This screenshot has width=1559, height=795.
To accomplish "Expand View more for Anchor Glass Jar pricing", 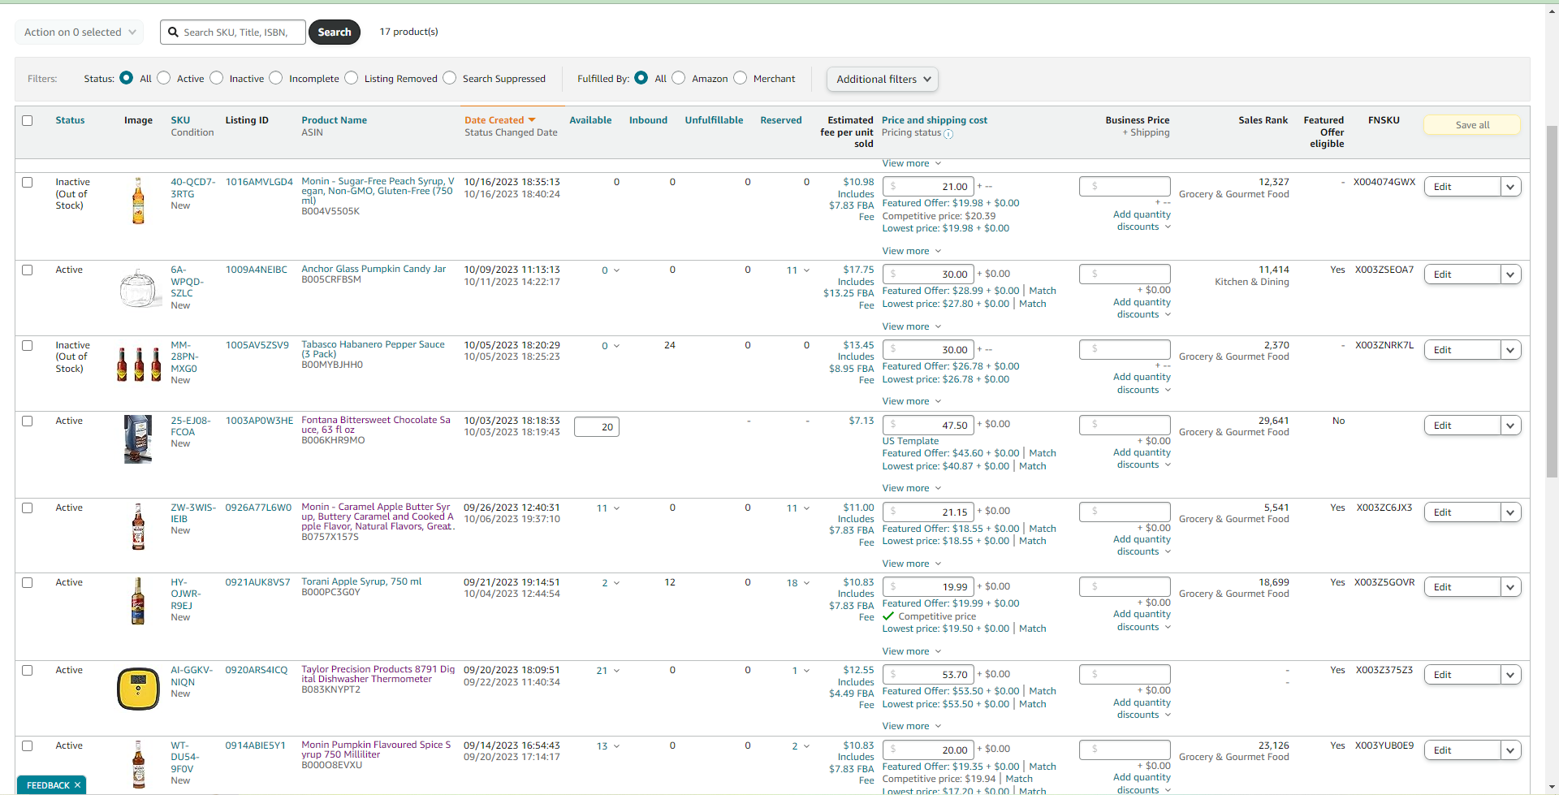I will point(911,326).
